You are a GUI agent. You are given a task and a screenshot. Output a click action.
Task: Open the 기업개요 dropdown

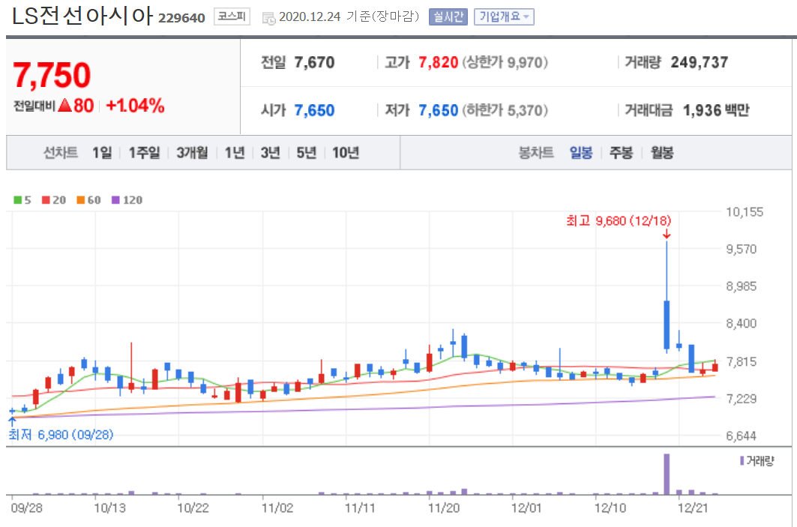[504, 16]
